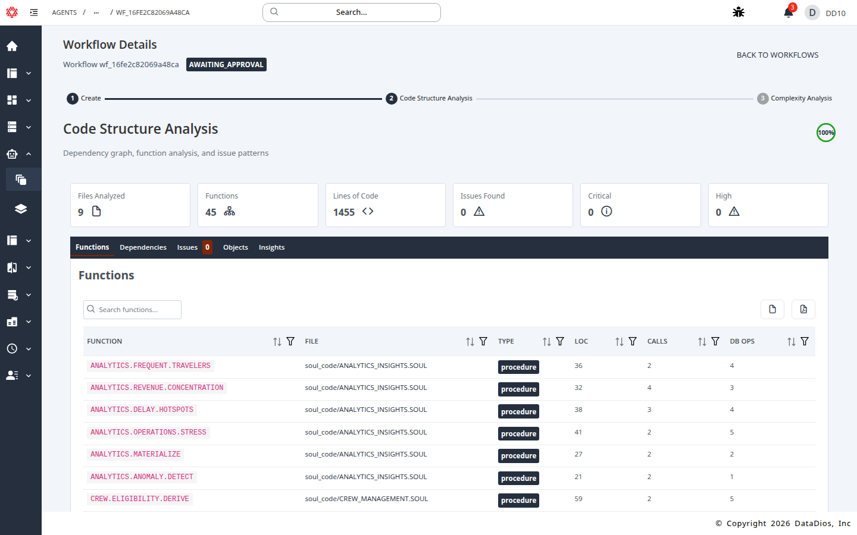Viewport: 857px width, 535px height.
Task: Toggle sorting on the FUNCTION column
Action: point(276,341)
